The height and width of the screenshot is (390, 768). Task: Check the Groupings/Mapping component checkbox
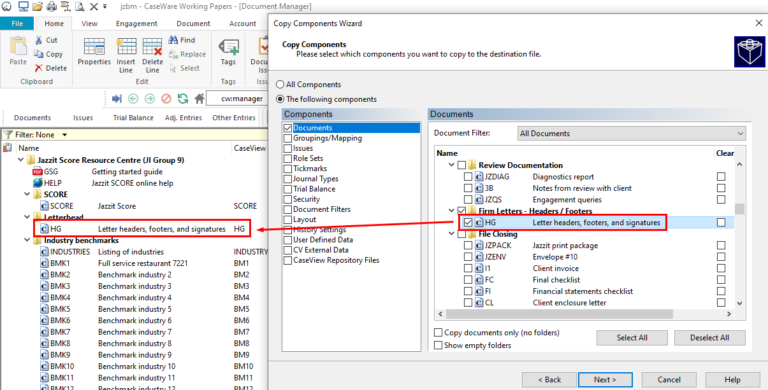[x=288, y=138]
